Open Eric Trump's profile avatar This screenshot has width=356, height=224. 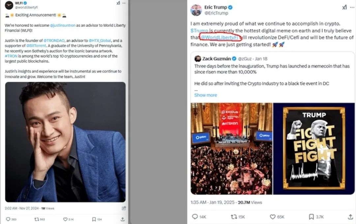click(196, 10)
